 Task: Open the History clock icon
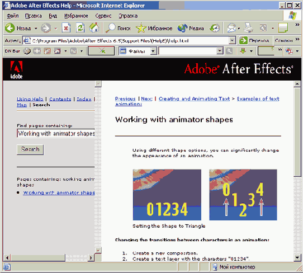coord(215,28)
